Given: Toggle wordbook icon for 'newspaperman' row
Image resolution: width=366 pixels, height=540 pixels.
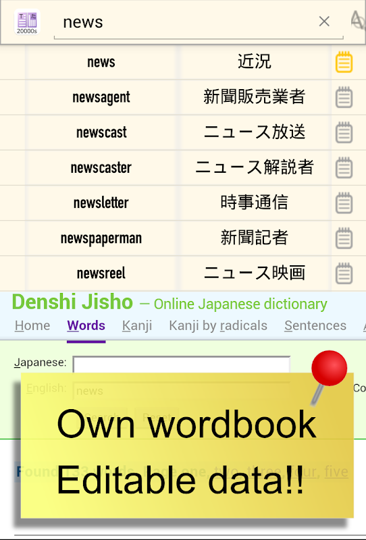Looking at the screenshot, I should point(344,238).
